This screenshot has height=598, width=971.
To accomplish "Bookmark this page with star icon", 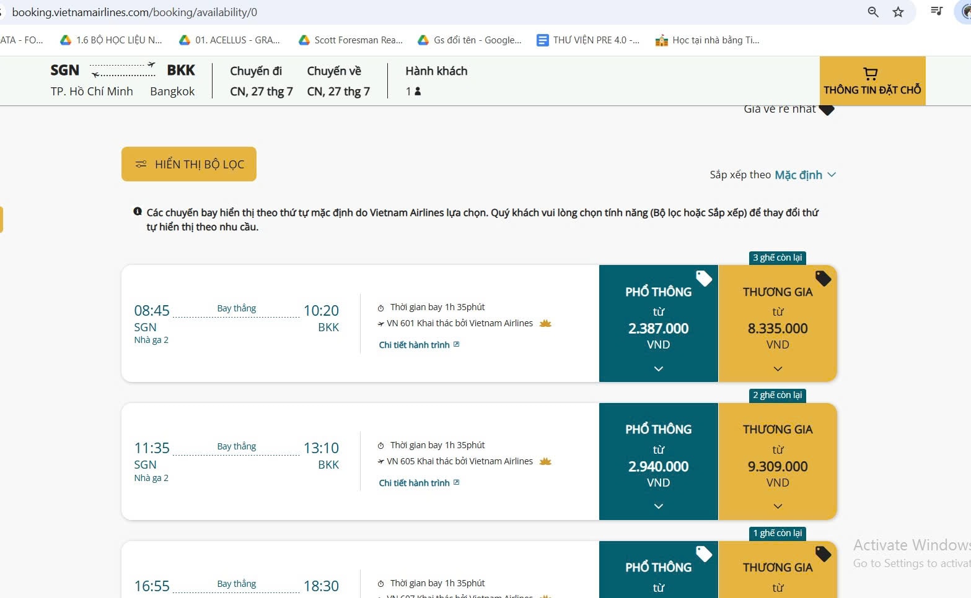I will coord(898,12).
